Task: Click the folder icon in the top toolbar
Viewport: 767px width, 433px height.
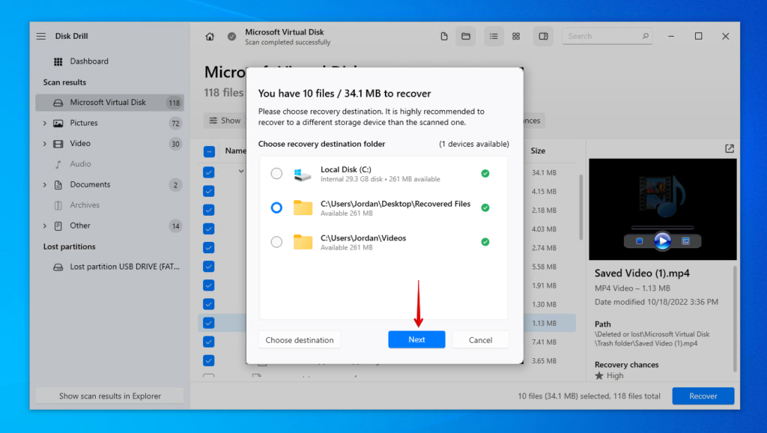Action: click(x=466, y=35)
